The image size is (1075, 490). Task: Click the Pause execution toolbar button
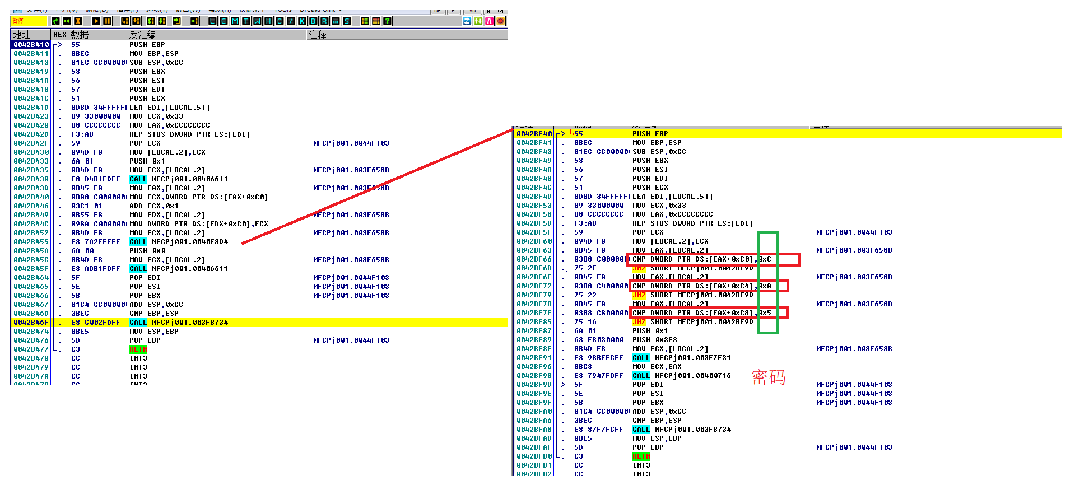[x=107, y=21]
